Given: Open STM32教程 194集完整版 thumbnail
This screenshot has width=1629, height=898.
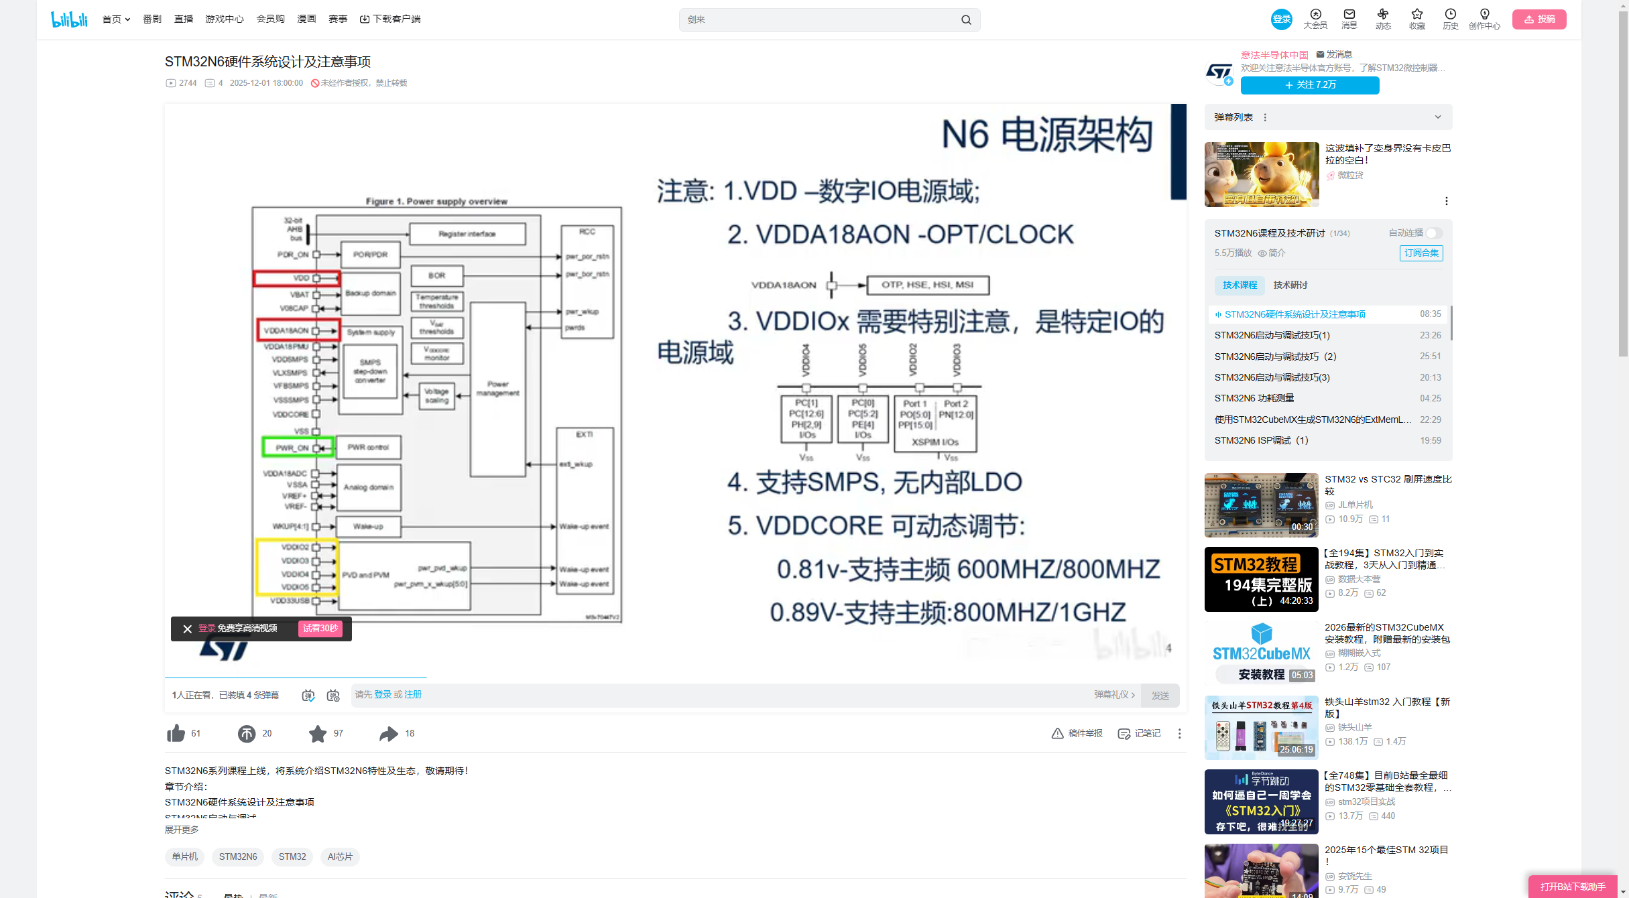Looking at the screenshot, I should point(1261,580).
